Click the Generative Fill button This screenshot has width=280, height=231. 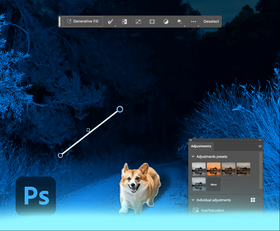click(83, 21)
